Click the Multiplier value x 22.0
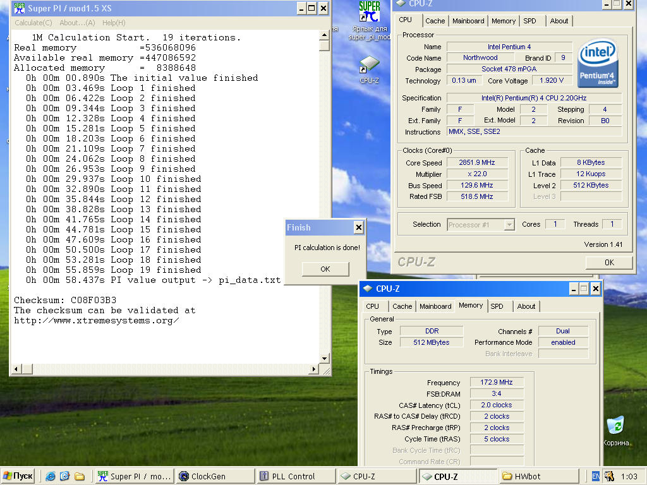 [x=477, y=174]
